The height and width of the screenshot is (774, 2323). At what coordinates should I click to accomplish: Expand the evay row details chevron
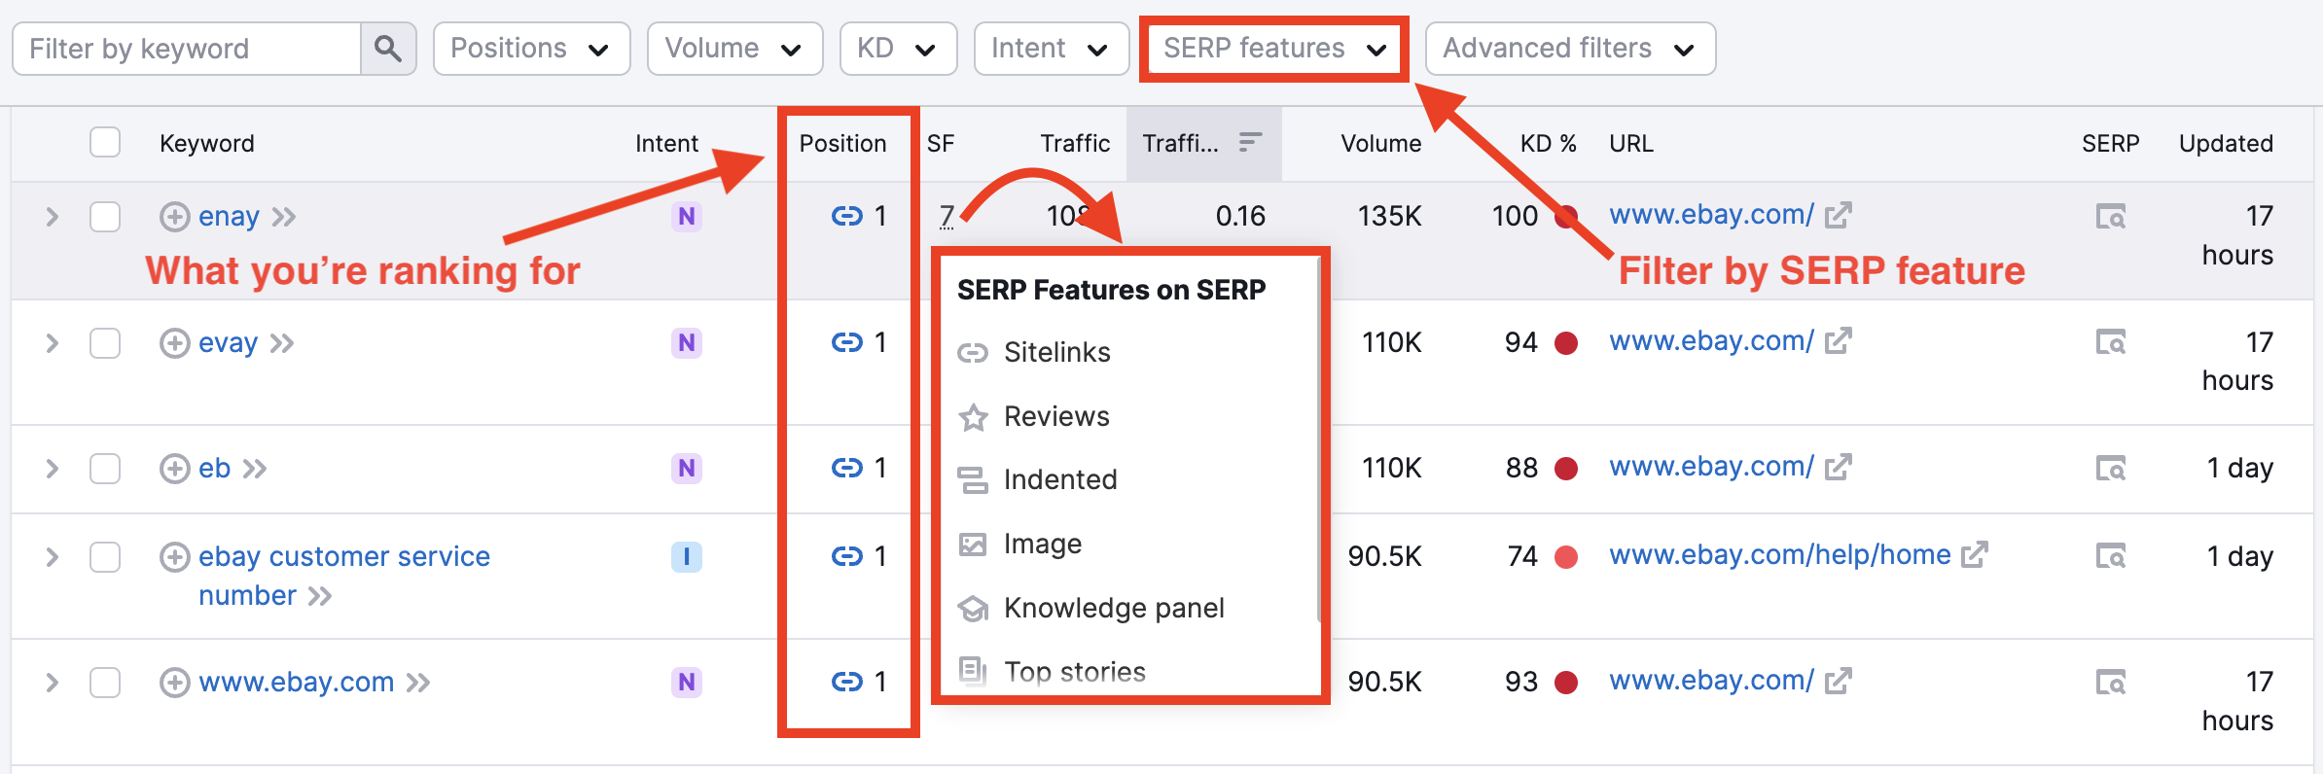pyautogui.click(x=53, y=343)
